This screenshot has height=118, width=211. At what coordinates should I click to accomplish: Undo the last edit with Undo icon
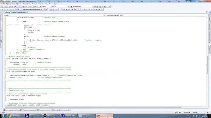point(26,7)
